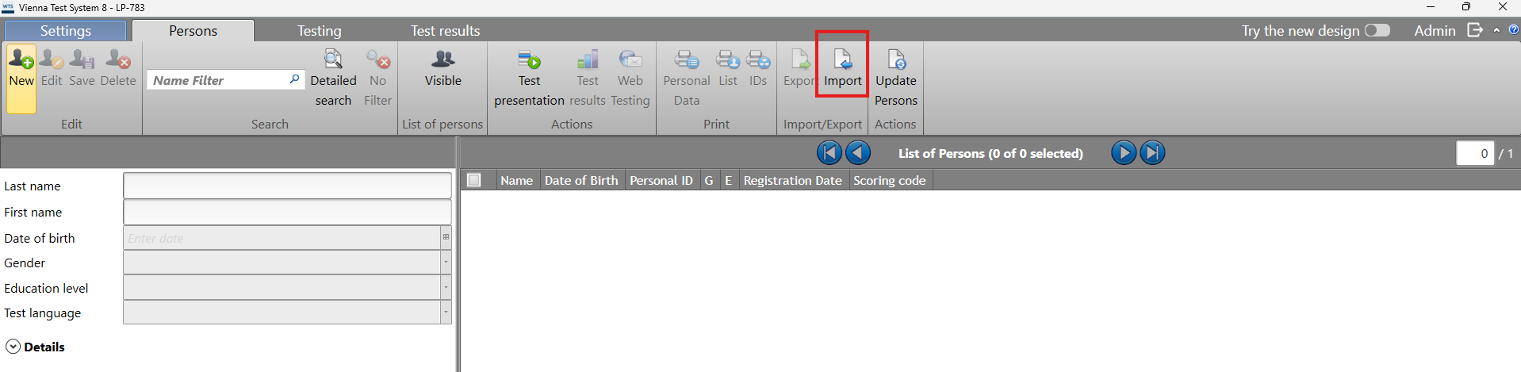Click the Visible persons icon
Image resolution: width=1521 pixels, height=372 pixels.
(443, 60)
